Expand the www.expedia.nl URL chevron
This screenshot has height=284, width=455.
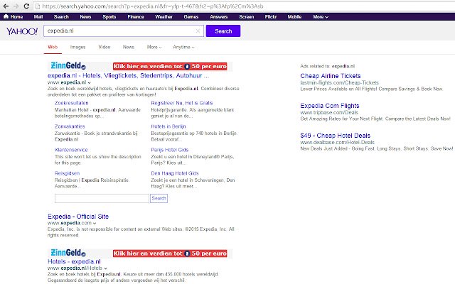point(90,82)
